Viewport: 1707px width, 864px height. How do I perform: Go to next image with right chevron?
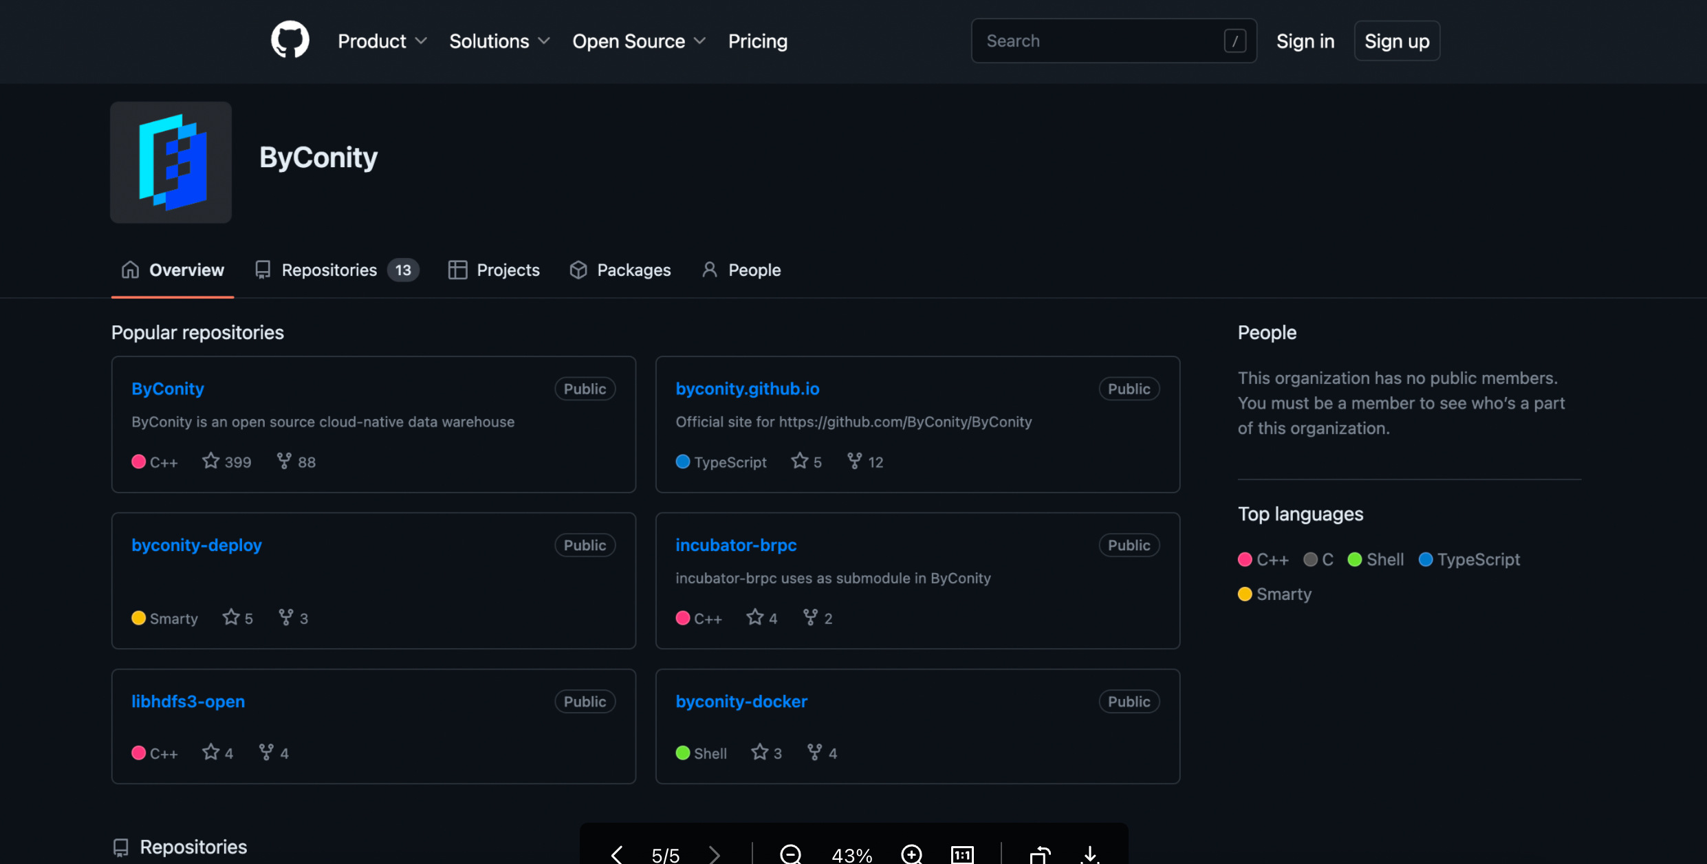pyautogui.click(x=715, y=855)
